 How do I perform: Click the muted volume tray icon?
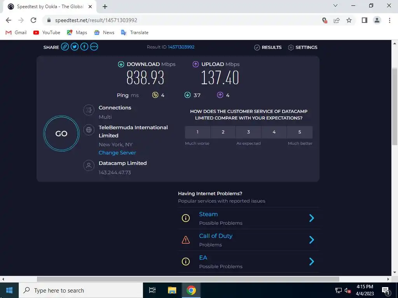coord(347,290)
